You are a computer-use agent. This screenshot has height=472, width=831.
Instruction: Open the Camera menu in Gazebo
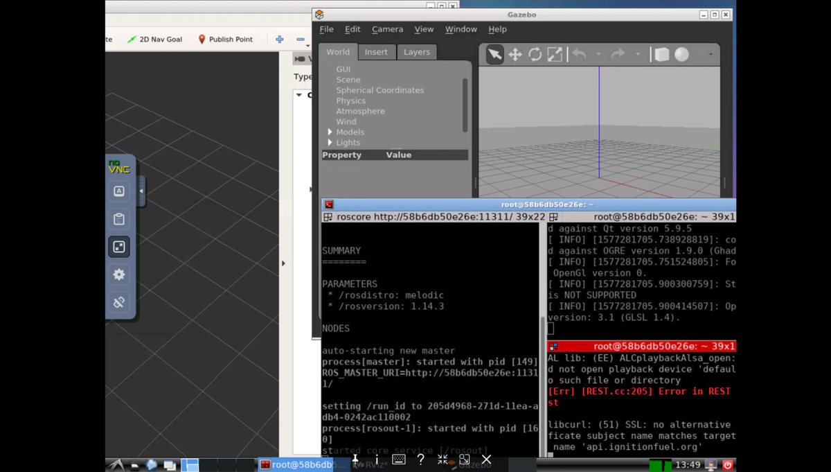pyautogui.click(x=387, y=29)
